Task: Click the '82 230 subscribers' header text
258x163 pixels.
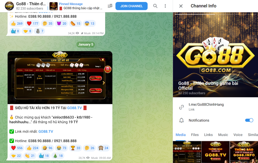Action: 30,8
